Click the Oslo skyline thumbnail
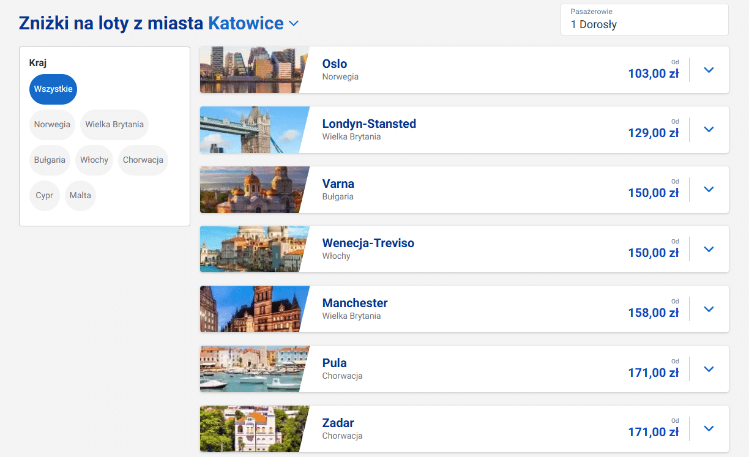The width and height of the screenshot is (749, 457). click(x=251, y=70)
